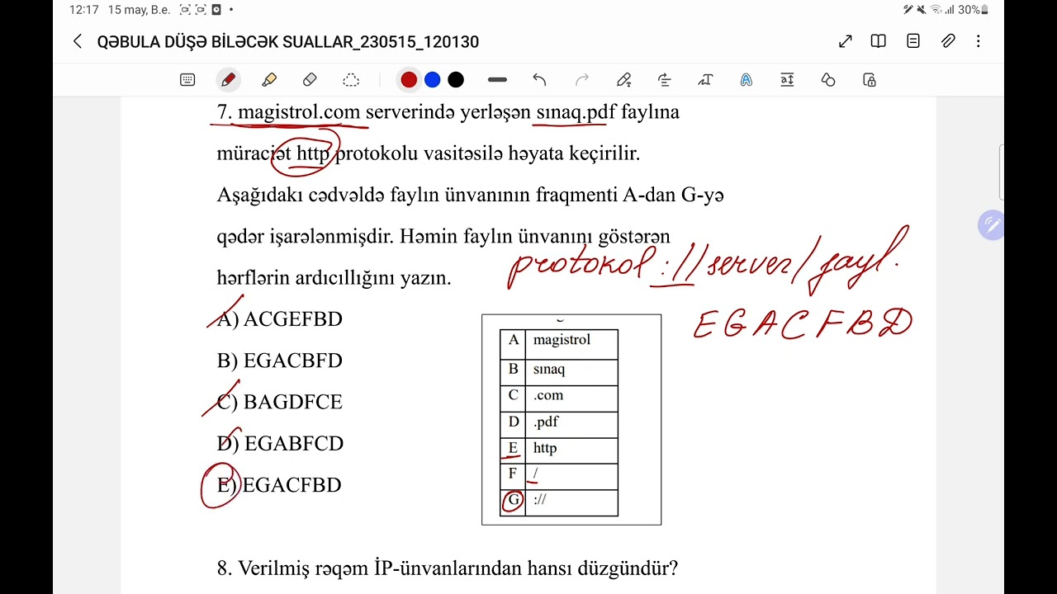Tap the note title QƏBULA DÜŞƏ BİLƏCƏK SUALLAR
The width and height of the screenshot is (1057, 594).
[288, 42]
